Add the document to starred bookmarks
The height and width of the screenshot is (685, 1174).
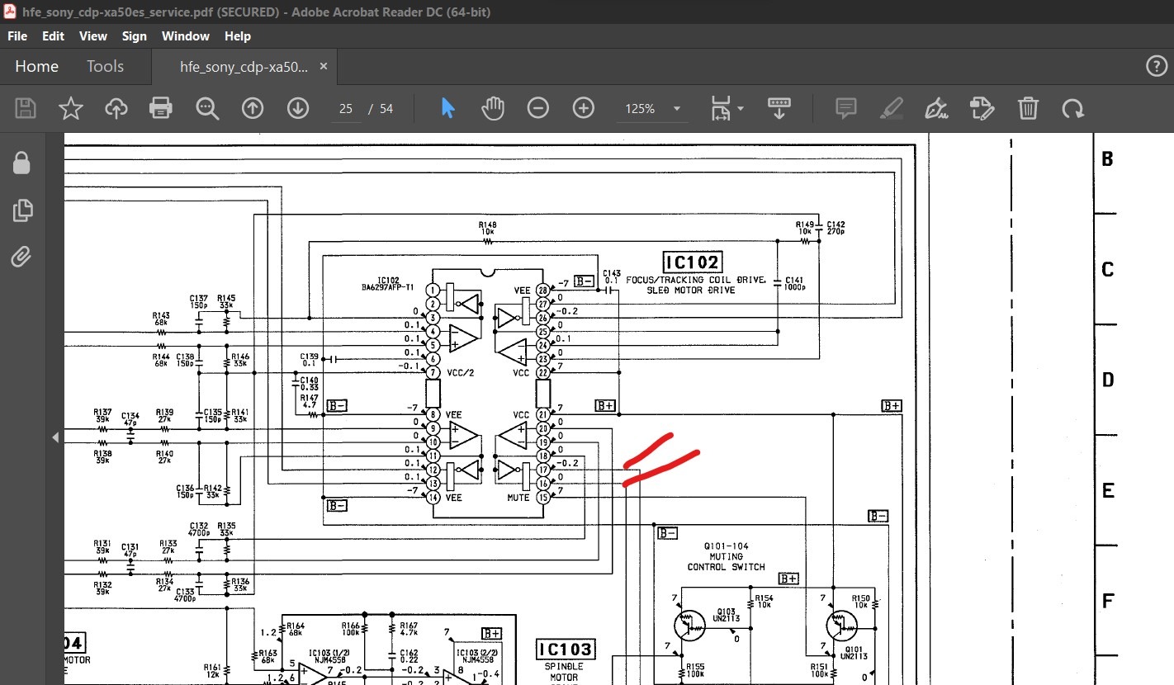click(x=71, y=108)
